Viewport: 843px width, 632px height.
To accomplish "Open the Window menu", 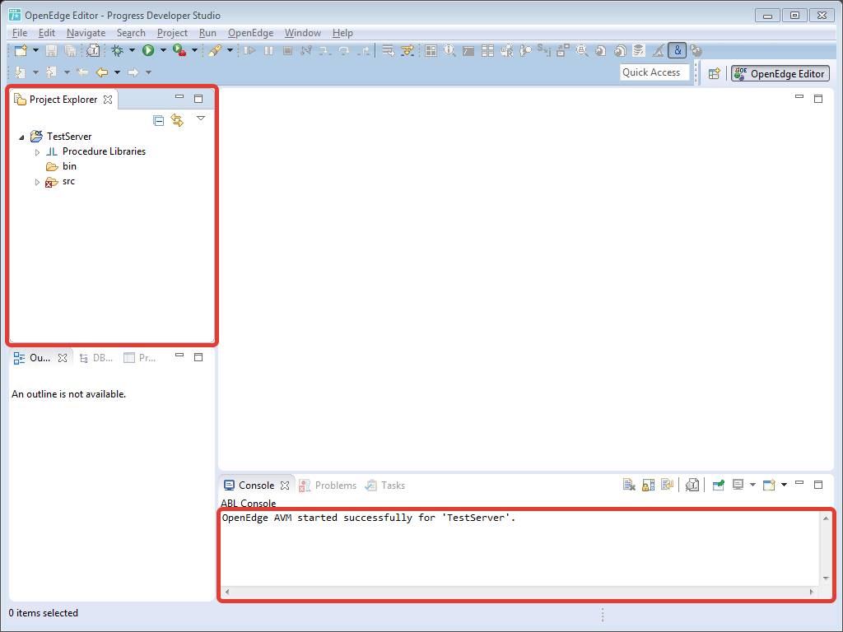I will click(303, 33).
